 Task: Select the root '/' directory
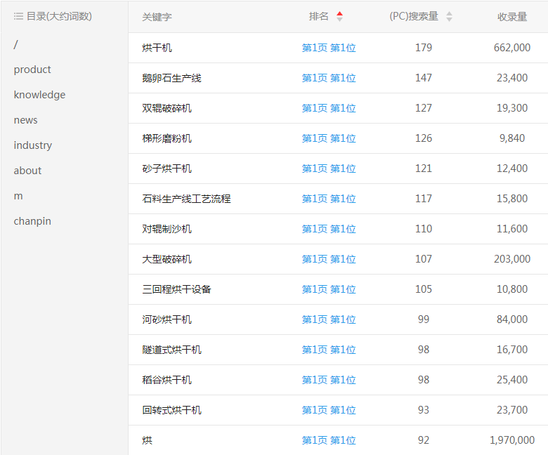[x=16, y=44]
